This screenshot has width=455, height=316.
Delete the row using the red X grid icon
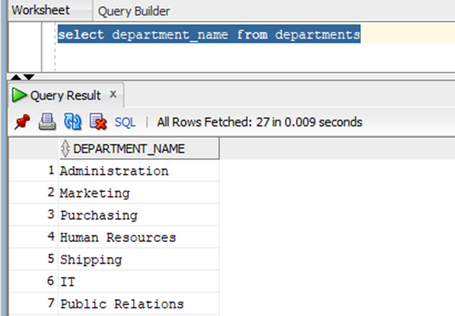pyautogui.click(x=99, y=121)
